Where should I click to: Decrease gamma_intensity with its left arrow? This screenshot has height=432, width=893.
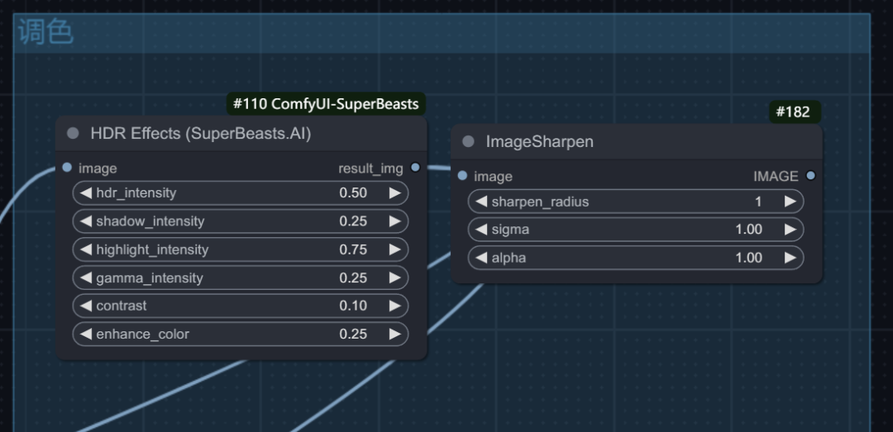coord(86,278)
